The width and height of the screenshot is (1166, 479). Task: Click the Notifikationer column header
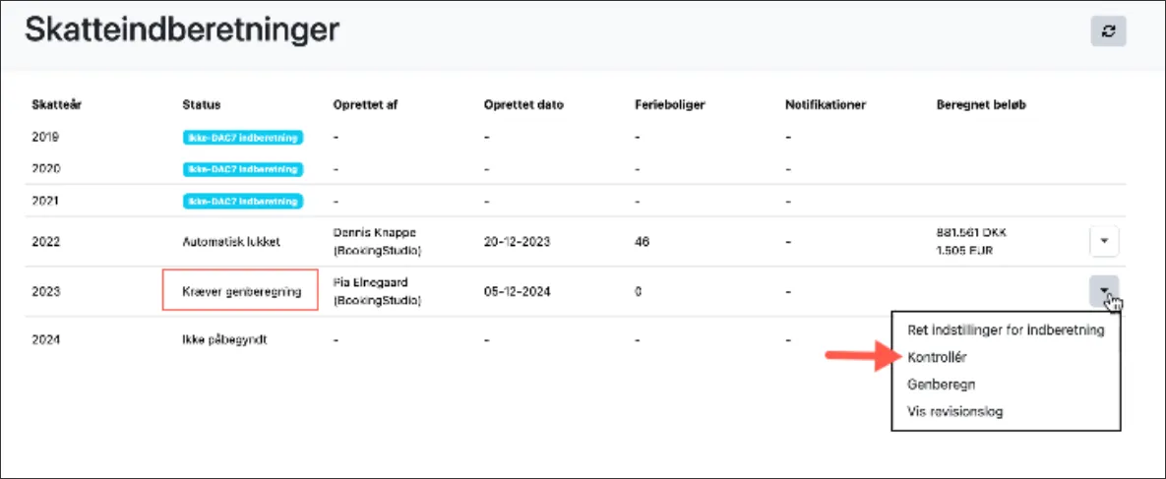(x=825, y=105)
